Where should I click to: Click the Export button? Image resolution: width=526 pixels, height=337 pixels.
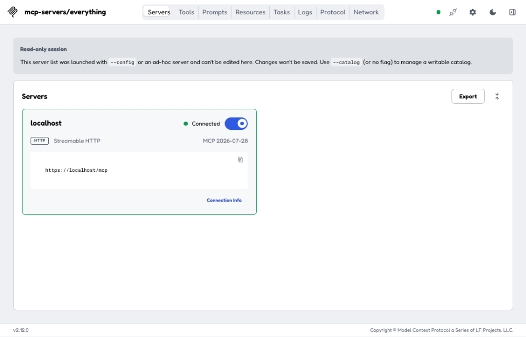(x=467, y=96)
